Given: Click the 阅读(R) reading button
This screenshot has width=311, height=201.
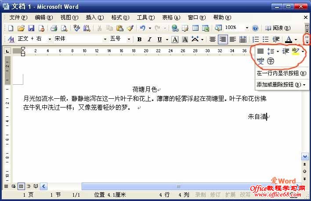Looking at the screenshot, I should click(278, 28).
